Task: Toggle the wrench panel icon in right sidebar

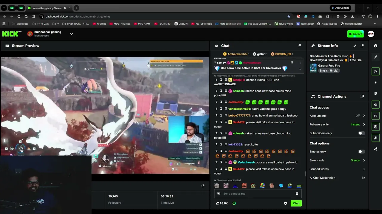Action: point(375,138)
